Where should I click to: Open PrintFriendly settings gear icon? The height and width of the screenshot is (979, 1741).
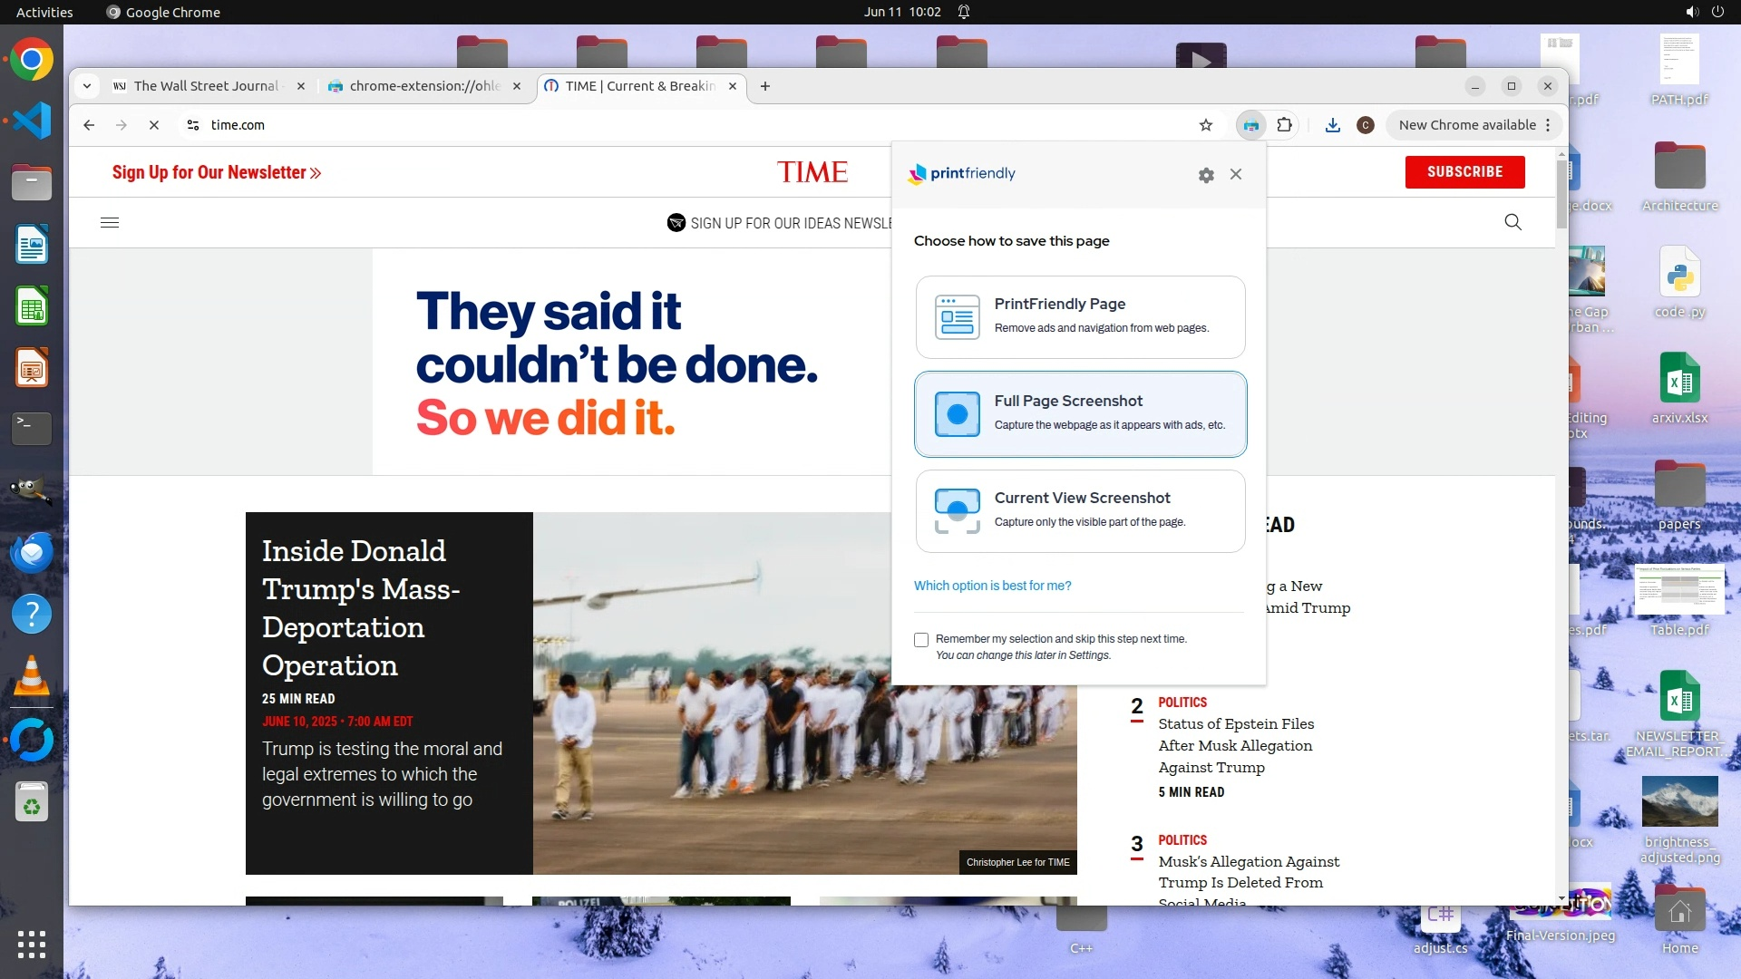1206,175
